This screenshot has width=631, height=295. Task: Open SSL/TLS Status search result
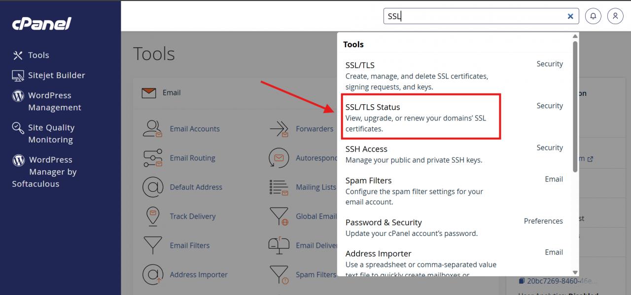click(373, 107)
